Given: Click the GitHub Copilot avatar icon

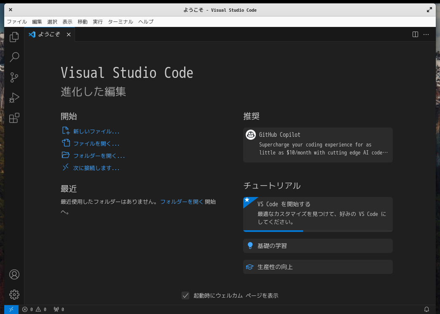Looking at the screenshot, I should pos(251,135).
